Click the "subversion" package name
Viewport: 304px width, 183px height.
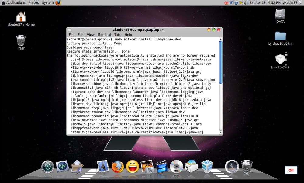tap(205, 80)
